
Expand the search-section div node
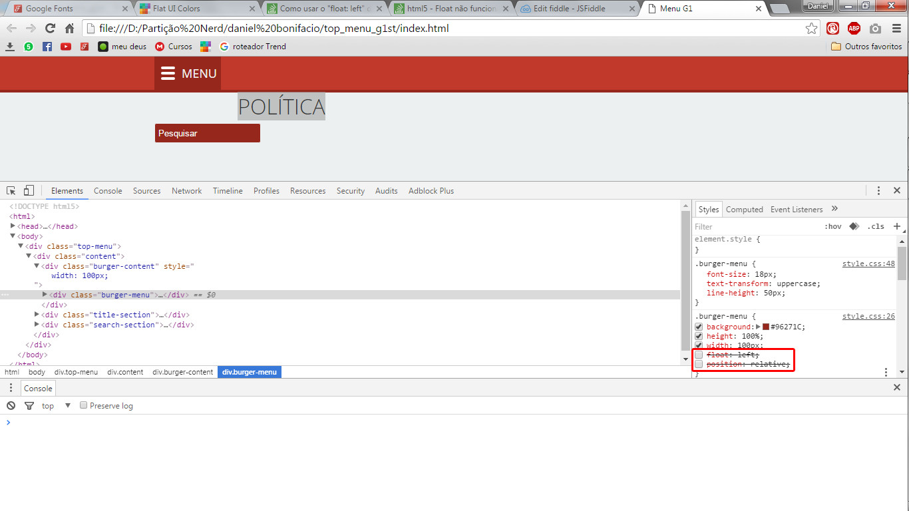[x=37, y=325]
